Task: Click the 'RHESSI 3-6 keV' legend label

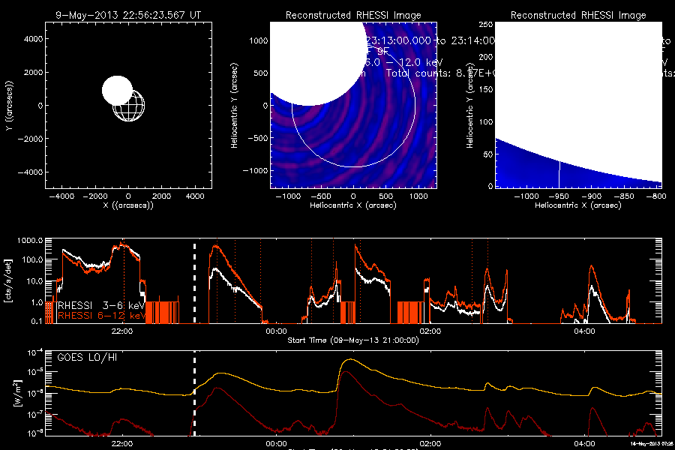Action: pyautogui.click(x=101, y=305)
